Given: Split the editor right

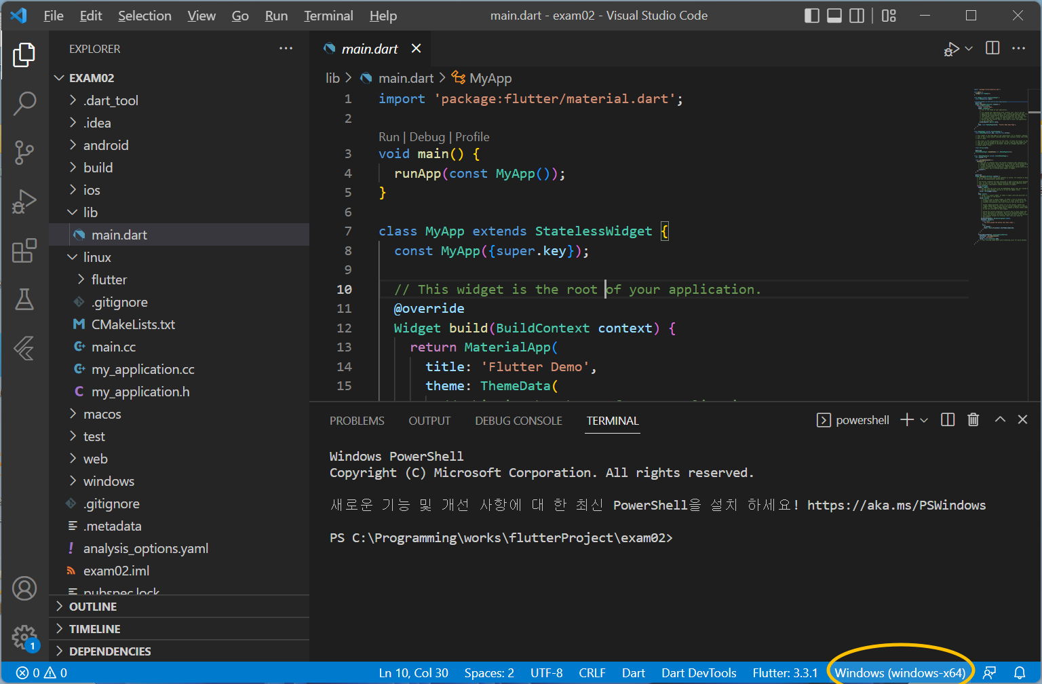Looking at the screenshot, I should (x=992, y=48).
